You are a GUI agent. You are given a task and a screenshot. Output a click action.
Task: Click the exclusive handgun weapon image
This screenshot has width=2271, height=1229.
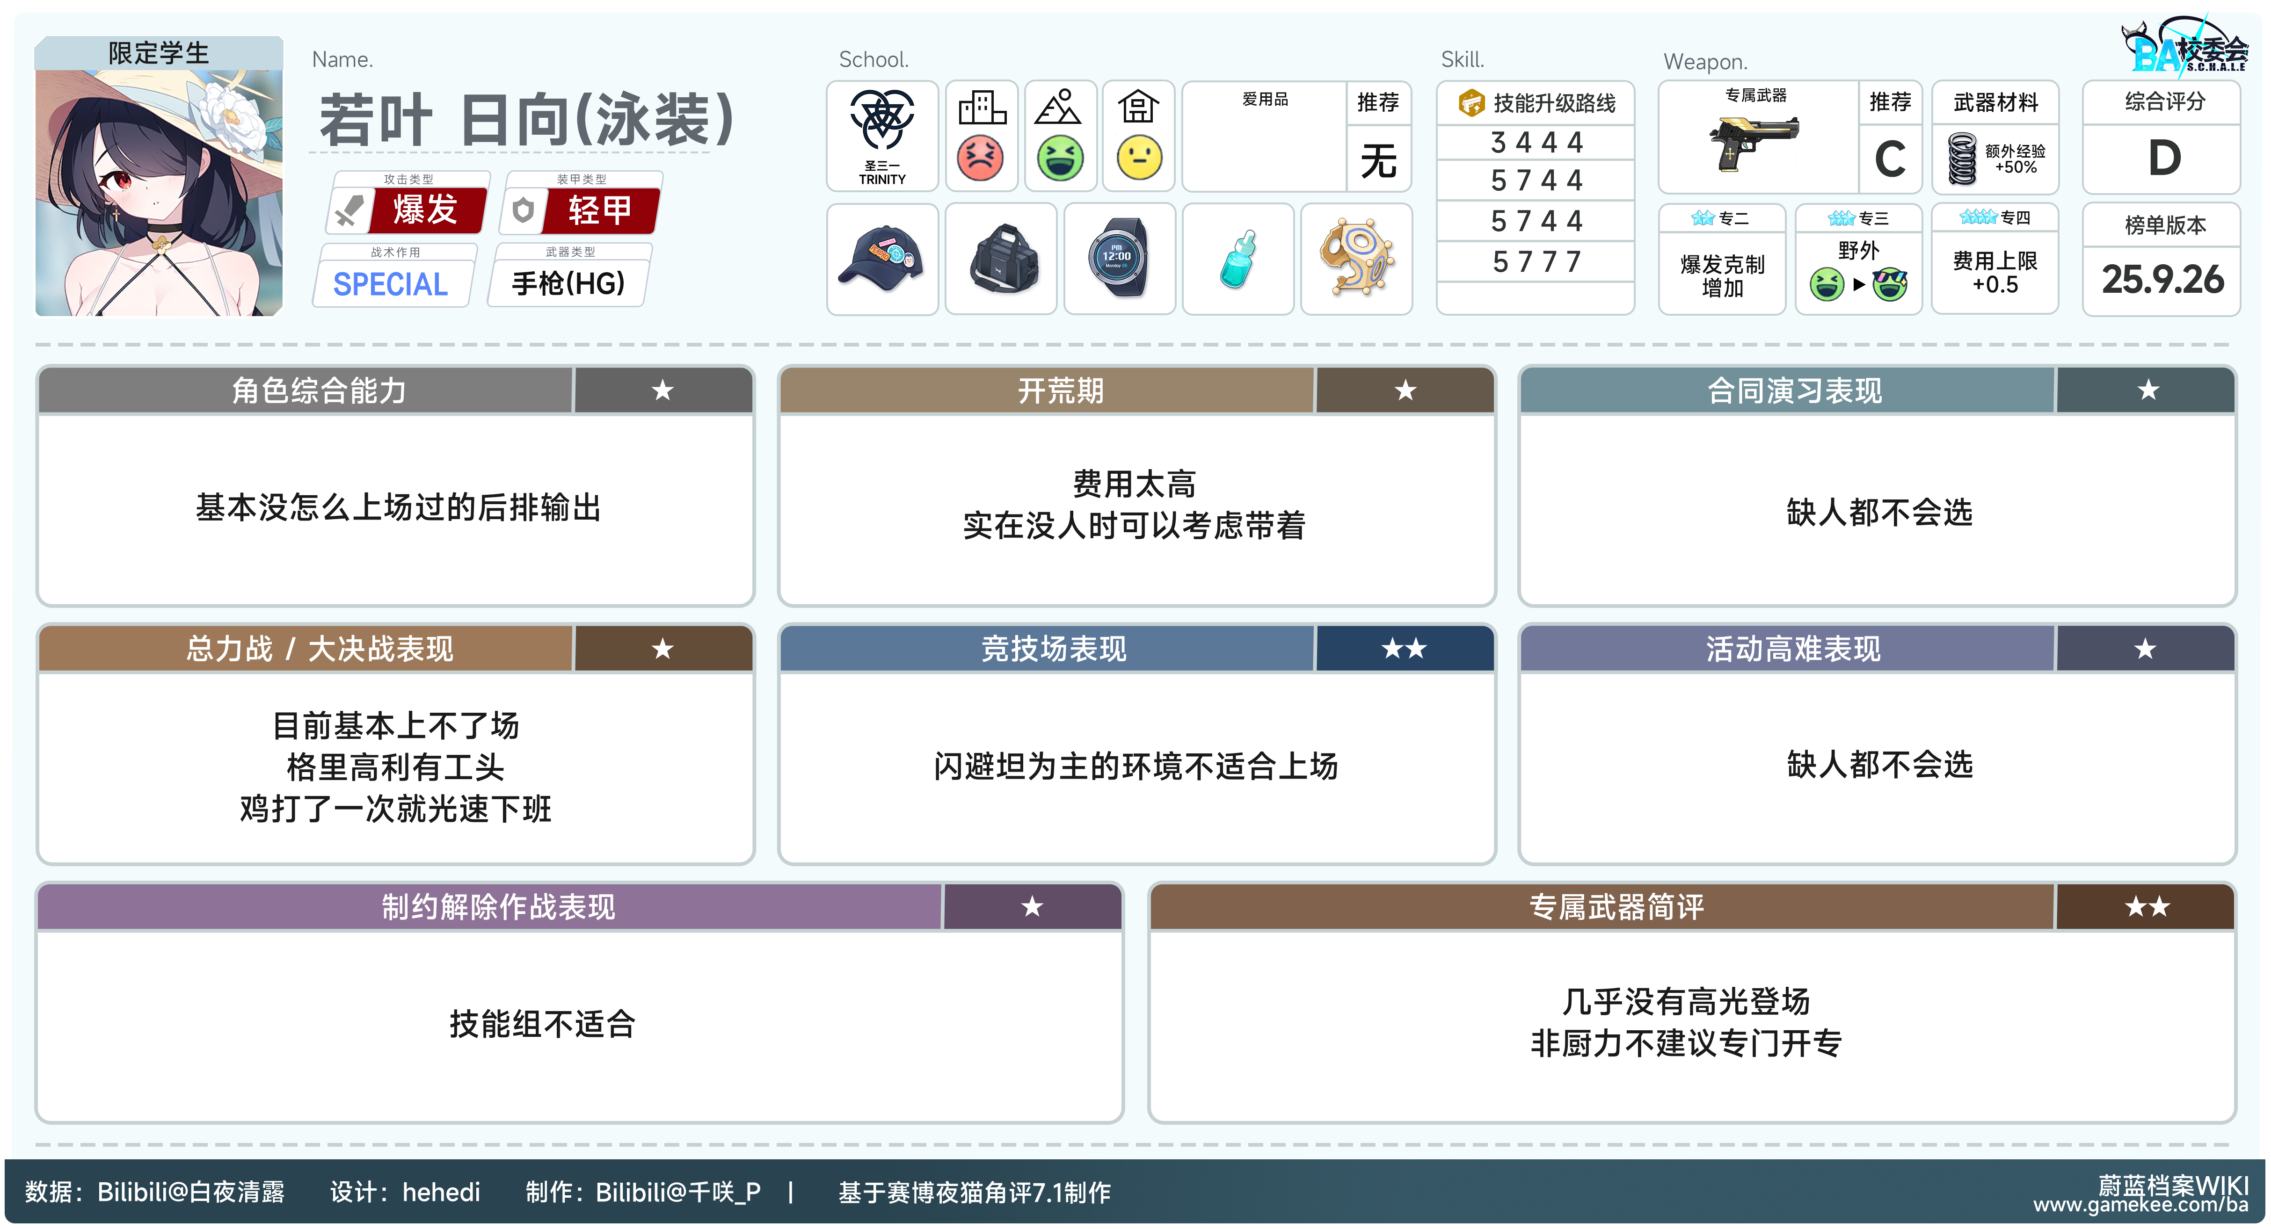tap(1754, 144)
